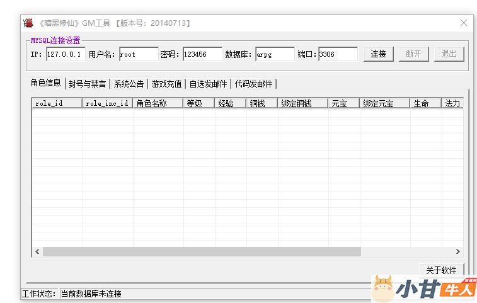Click into the IP address field

pyautogui.click(x=65, y=54)
